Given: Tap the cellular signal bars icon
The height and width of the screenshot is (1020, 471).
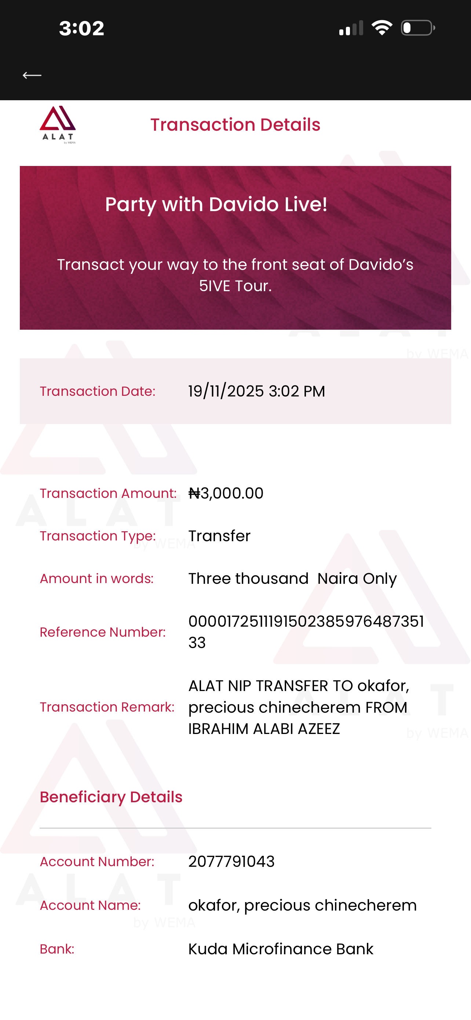Looking at the screenshot, I should [351, 28].
